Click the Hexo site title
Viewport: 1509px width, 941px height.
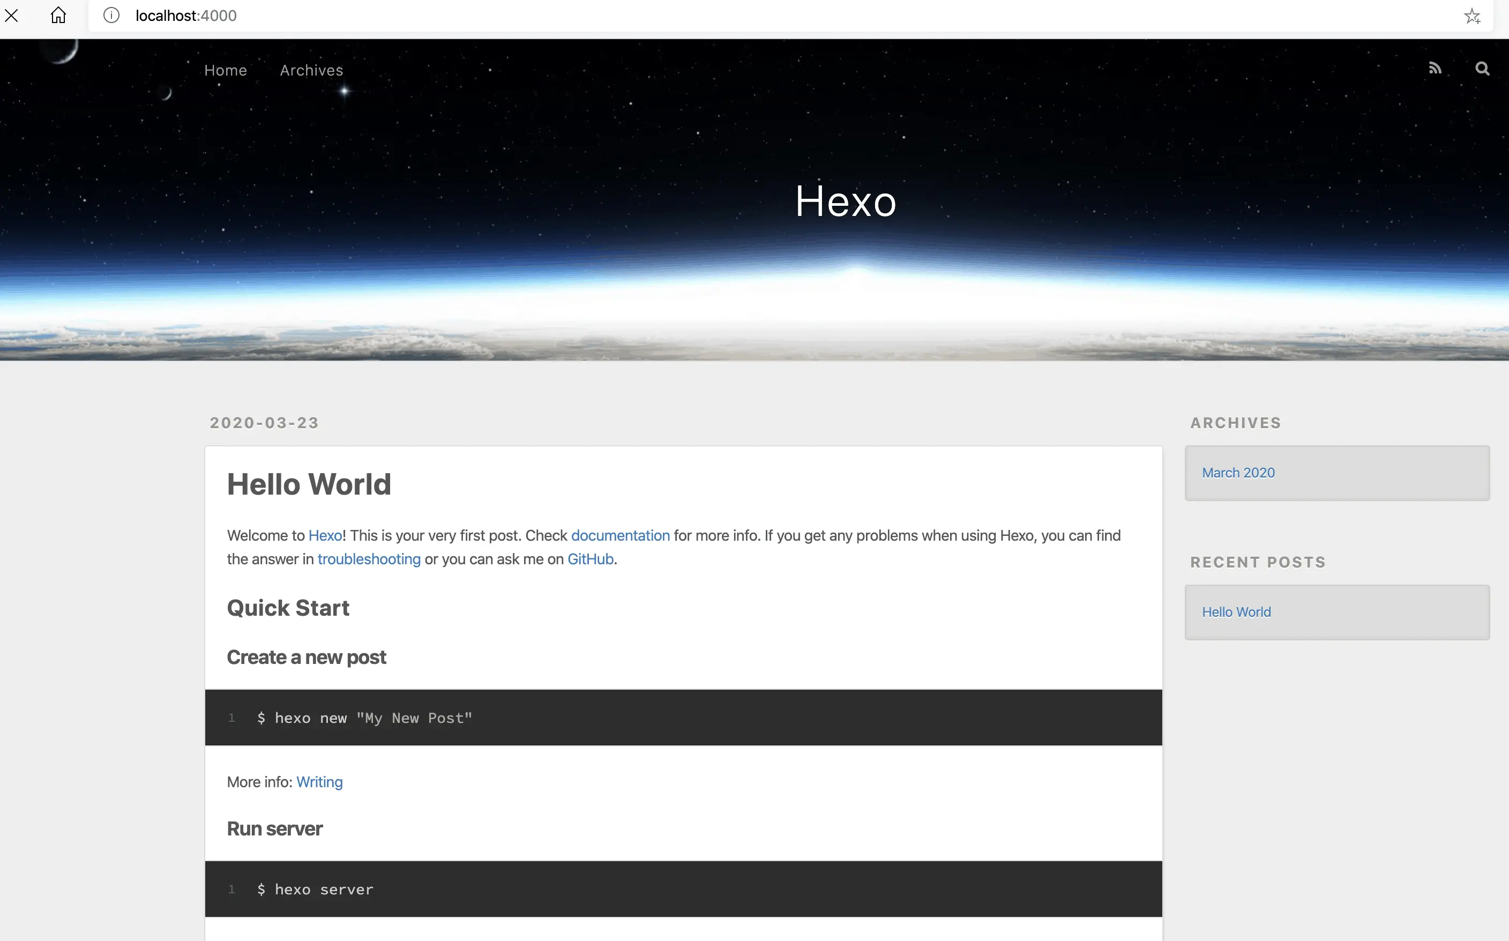[x=845, y=201]
